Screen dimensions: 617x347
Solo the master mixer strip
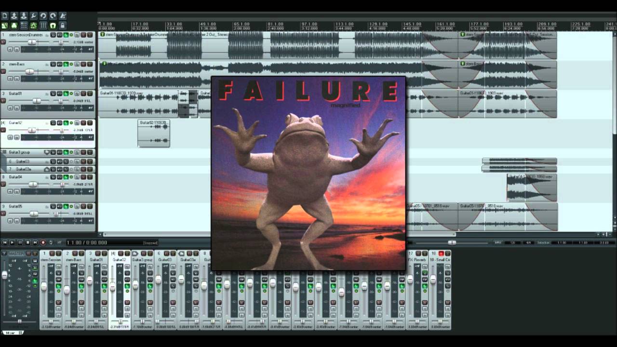point(35,253)
